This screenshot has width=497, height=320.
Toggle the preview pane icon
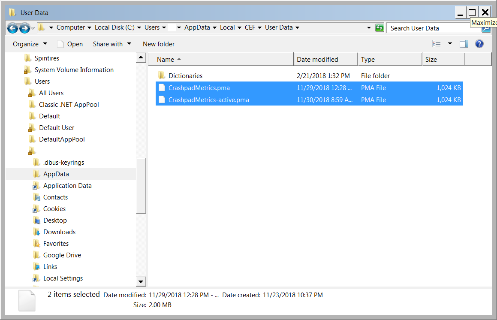pos(464,44)
